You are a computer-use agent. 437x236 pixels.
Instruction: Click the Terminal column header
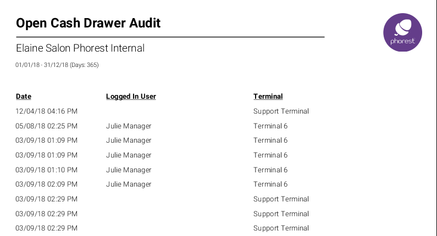[268, 97]
